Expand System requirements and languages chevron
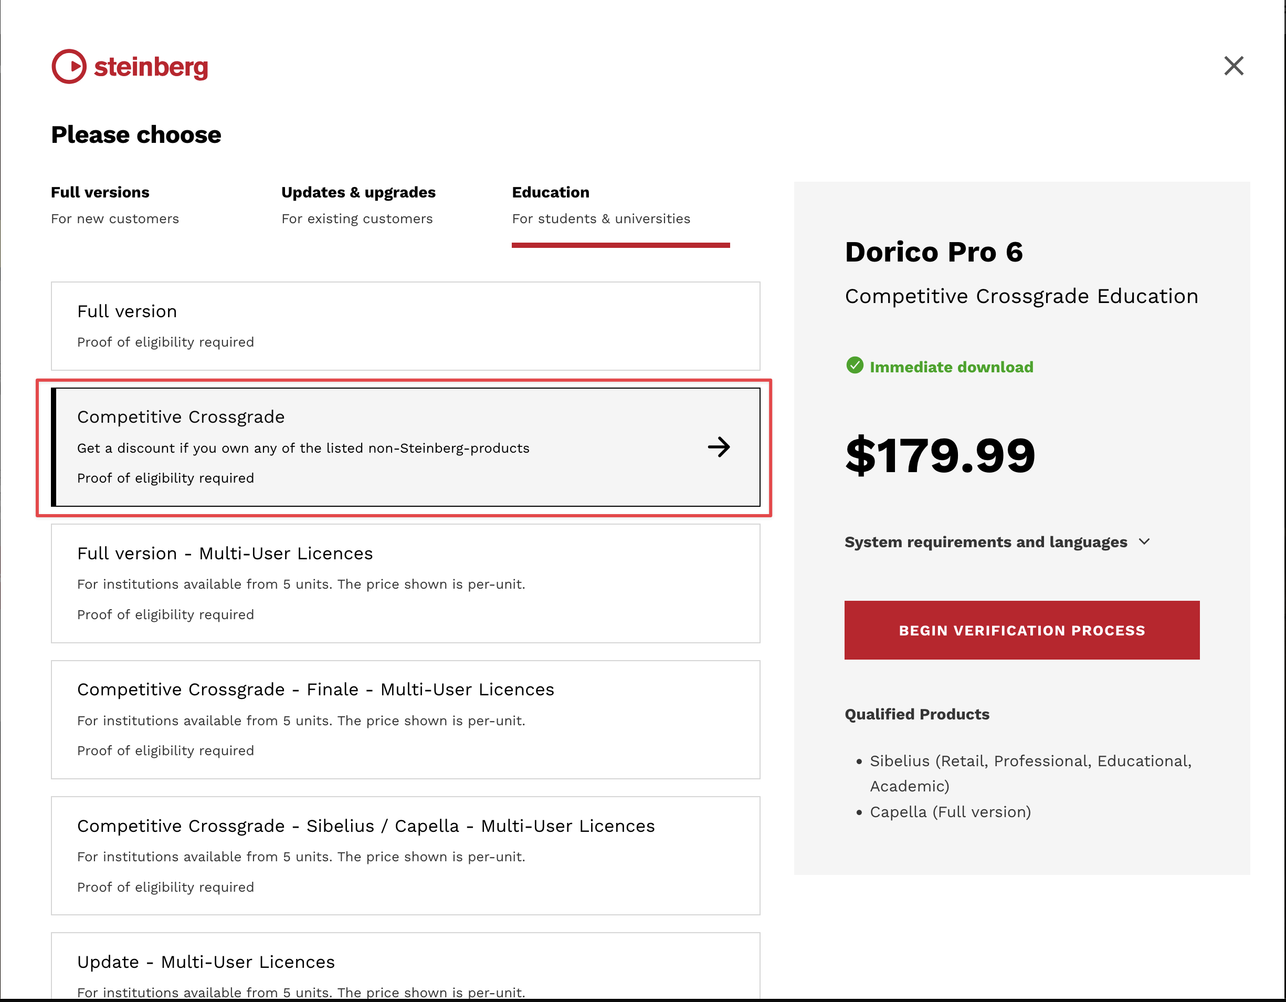The image size is (1286, 1002). [1144, 541]
